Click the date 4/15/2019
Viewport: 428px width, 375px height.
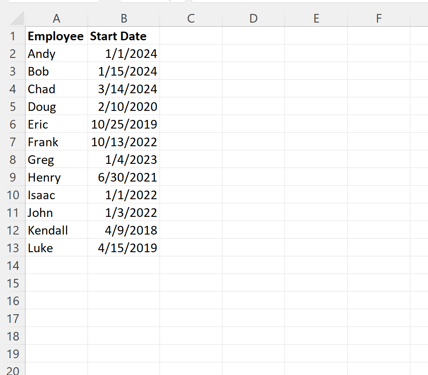(x=124, y=248)
